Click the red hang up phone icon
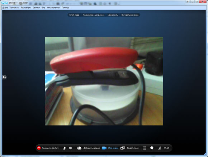The height and width of the screenshot is (157, 208). (x=39, y=148)
